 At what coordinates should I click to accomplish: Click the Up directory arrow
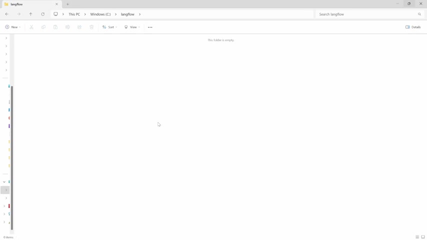point(30,14)
